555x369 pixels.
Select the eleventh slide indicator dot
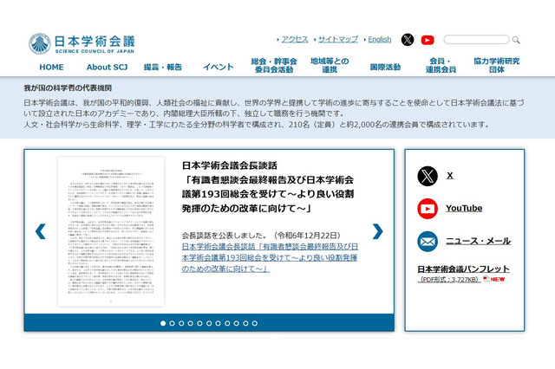pyautogui.click(x=255, y=323)
